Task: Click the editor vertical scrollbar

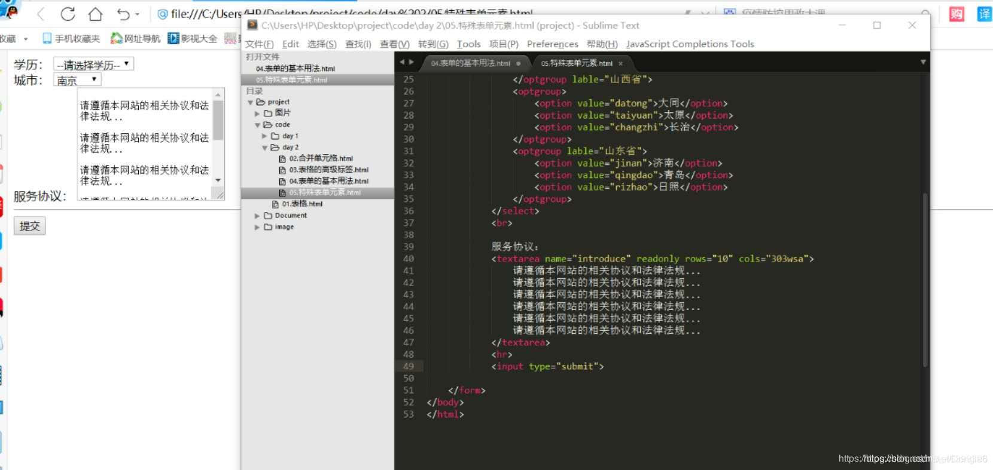Action: click(x=925, y=279)
